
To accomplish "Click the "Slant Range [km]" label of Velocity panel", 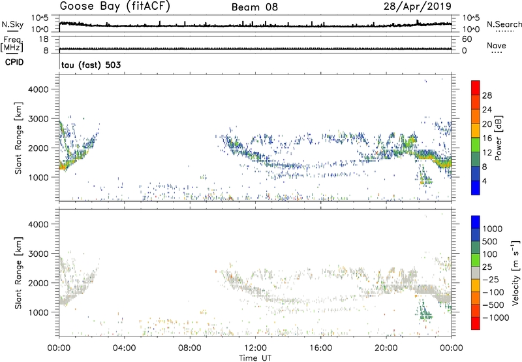I will pyautogui.click(x=18, y=273).
